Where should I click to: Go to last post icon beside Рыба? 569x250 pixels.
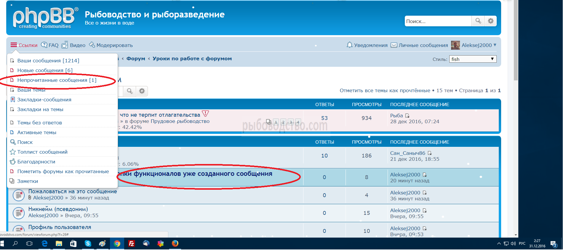coord(407,116)
